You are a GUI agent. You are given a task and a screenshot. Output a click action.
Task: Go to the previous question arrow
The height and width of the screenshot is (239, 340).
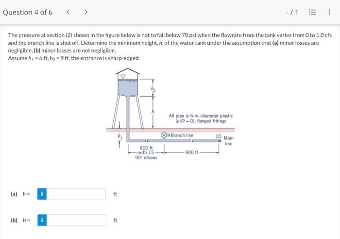click(x=68, y=12)
